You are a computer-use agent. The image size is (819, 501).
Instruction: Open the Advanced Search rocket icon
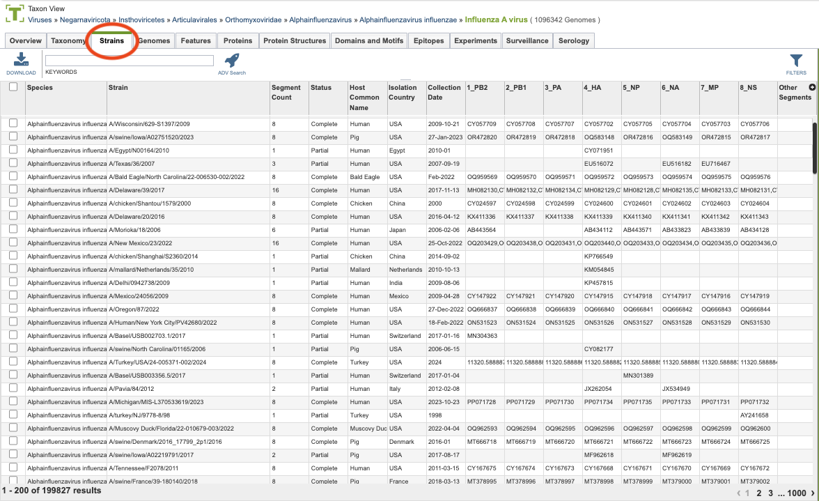(232, 60)
